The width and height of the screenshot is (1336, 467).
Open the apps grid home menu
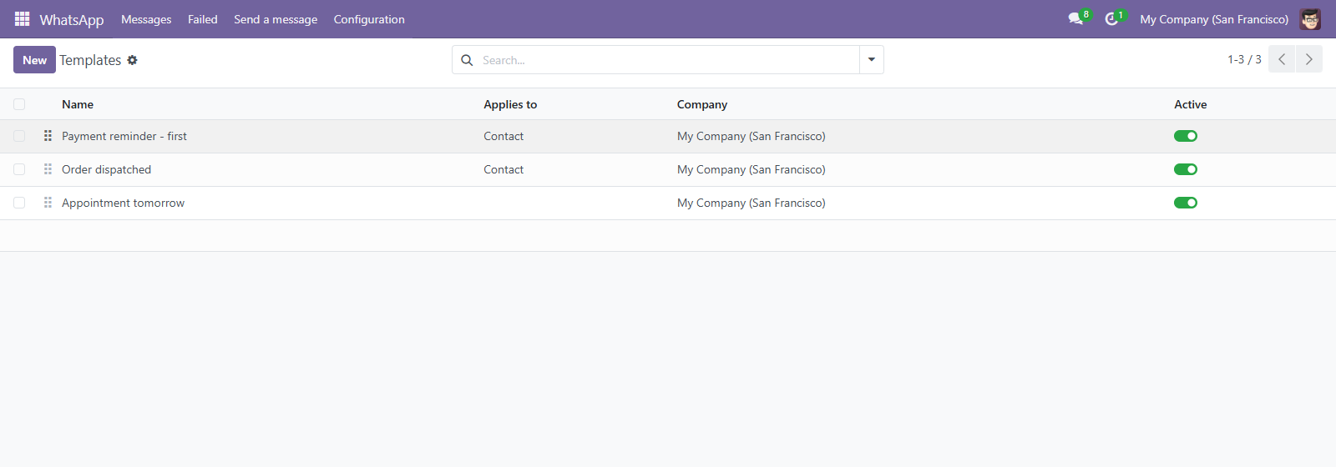coord(22,18)
